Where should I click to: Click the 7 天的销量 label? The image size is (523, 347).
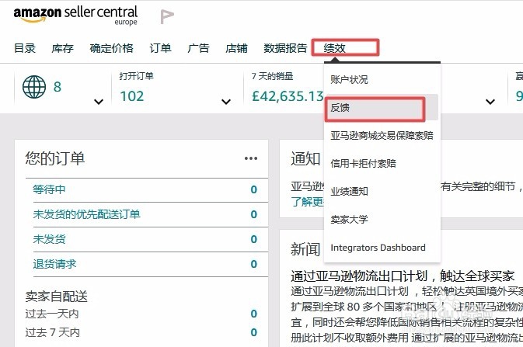pos(273,76)
